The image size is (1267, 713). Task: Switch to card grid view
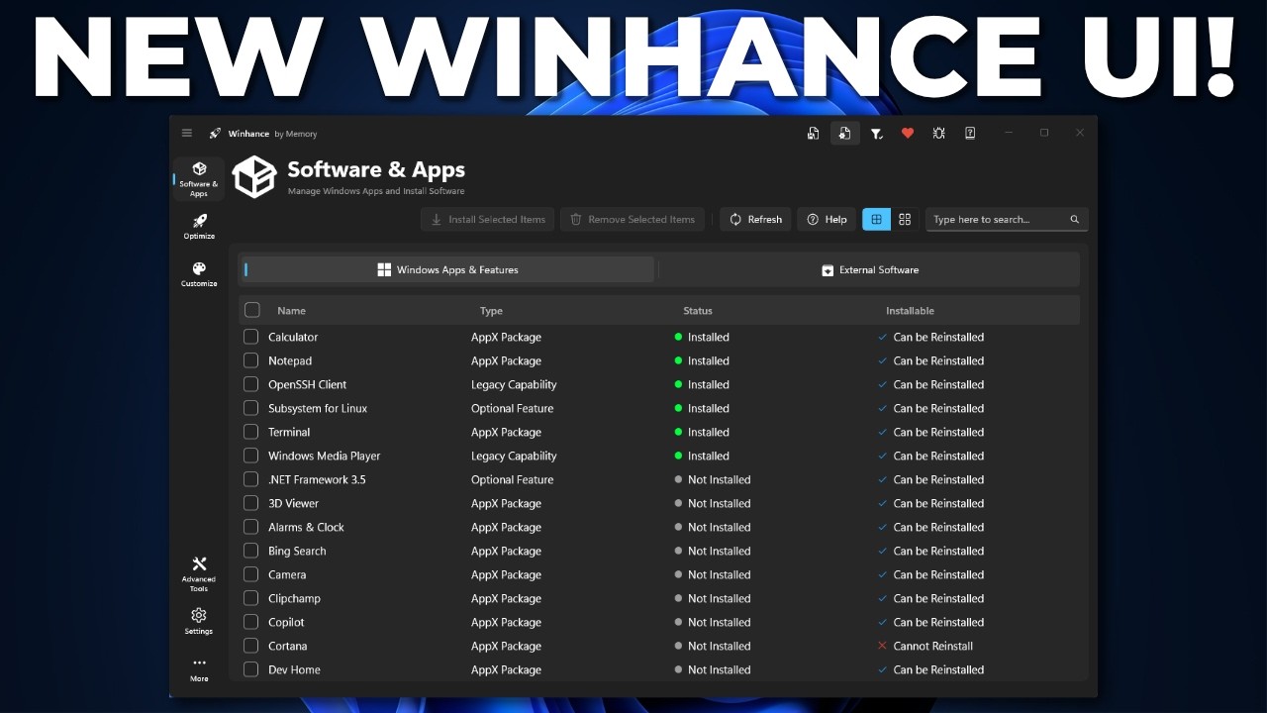click(905, 219)
